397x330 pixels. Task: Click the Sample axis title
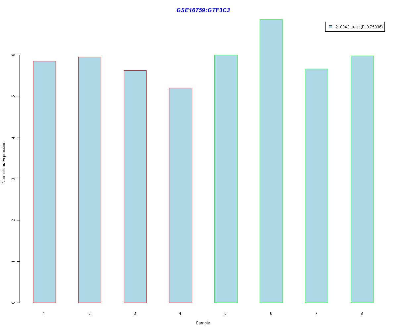[x=203, y=323]
